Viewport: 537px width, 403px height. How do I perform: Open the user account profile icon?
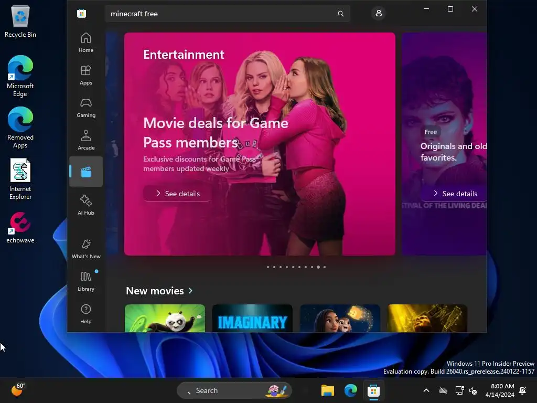click(379, 13)
